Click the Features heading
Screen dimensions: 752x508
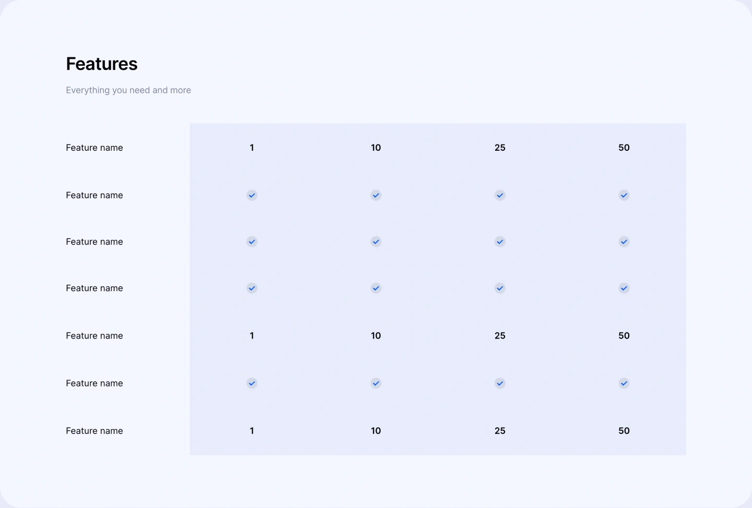102,64
